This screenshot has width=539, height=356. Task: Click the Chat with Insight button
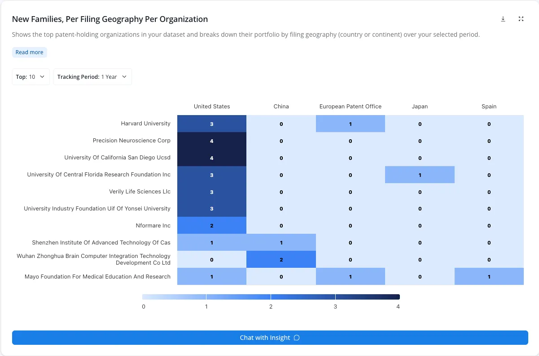tap(270, 338)
